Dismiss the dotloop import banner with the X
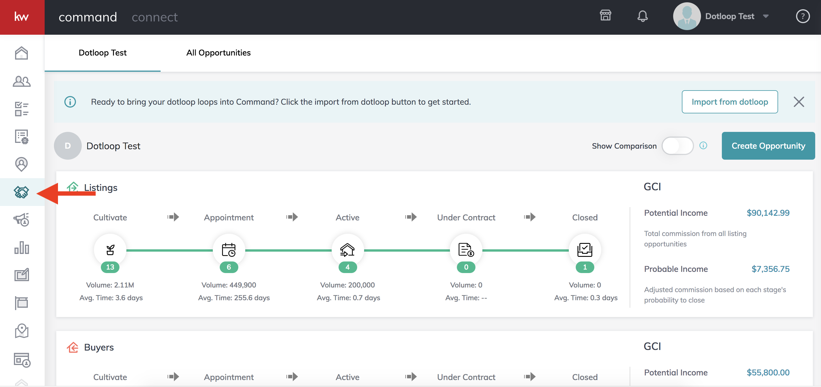Viewport: 821px width, 387px height. 799,102
